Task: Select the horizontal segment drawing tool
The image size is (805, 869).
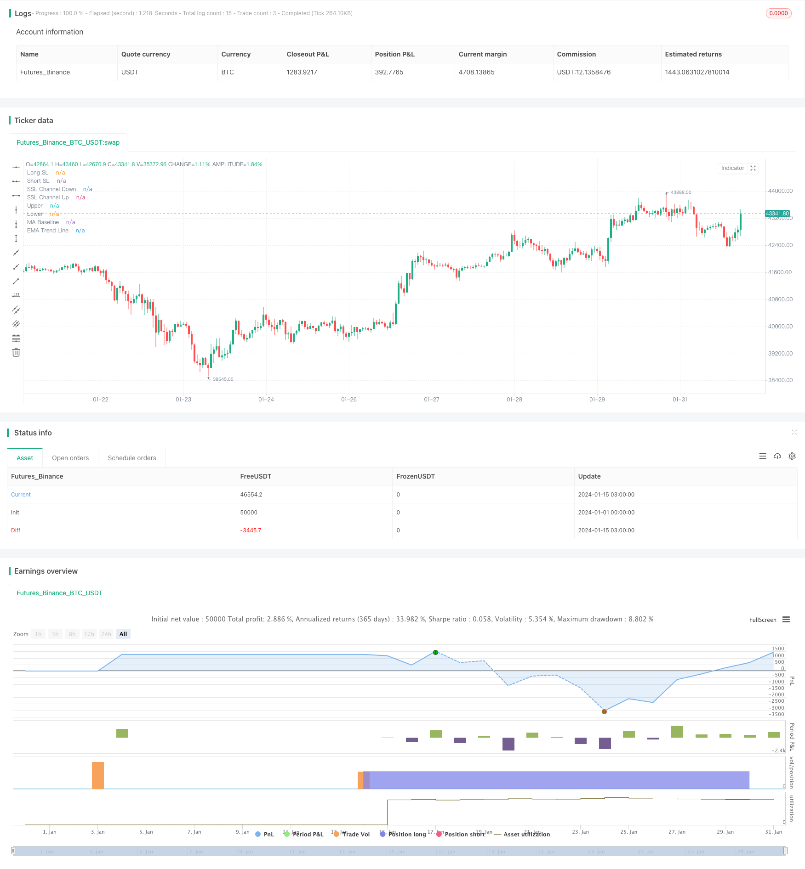Action: click(16, 196)
